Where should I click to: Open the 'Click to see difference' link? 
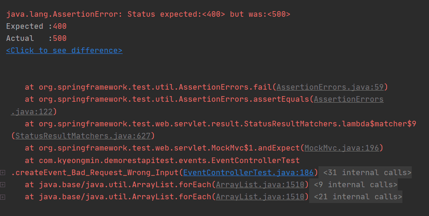point(64,50)
